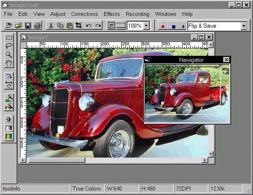Open the Edit menu
This screenshot has height=195, width=253.
point(23,14)
